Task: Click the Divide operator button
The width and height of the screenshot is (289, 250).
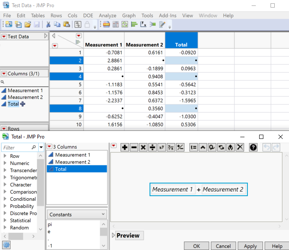Action: tap(152, 147)
